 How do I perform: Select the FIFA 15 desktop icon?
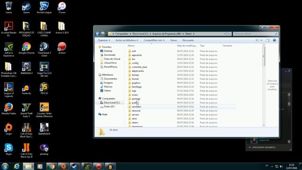44,89
